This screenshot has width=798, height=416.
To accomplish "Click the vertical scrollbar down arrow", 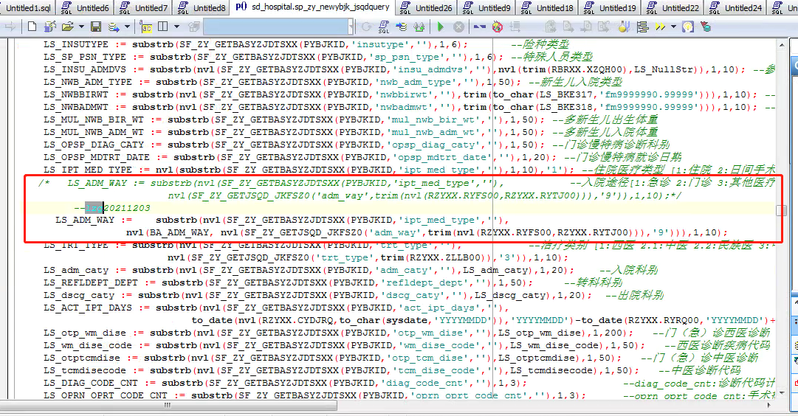I will click(x=782, y=393).
